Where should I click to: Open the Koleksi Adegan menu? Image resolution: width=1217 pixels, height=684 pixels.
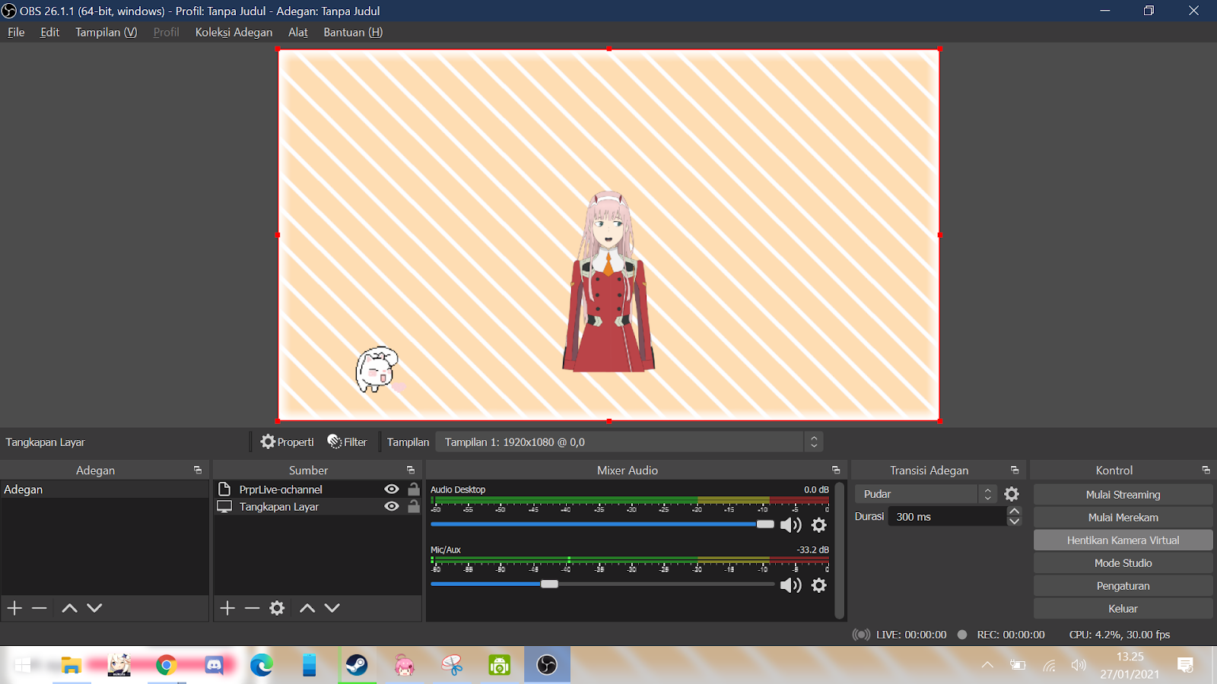pyautogui.click(x=234, y=32)
